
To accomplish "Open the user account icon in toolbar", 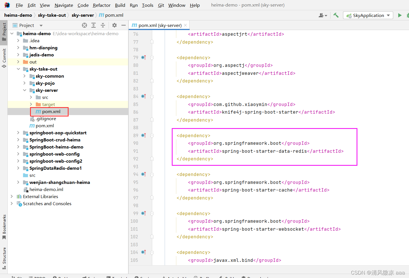I will [x=323, y=15].
